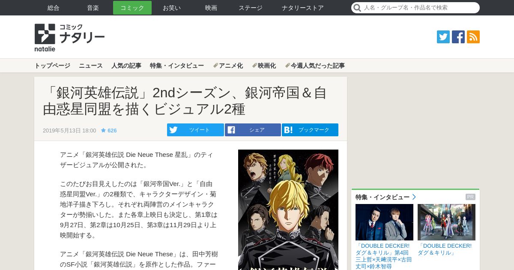Click the PR label in the sidebar
Screen dimensions: 514x270
[470, 197]
